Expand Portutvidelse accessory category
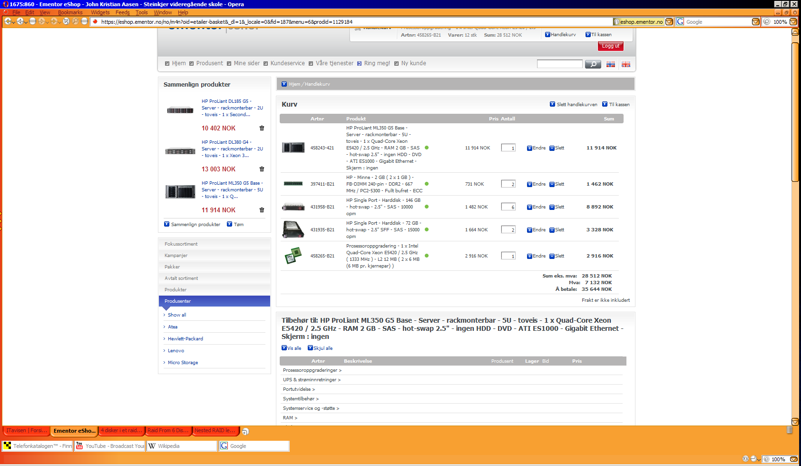801x466 pixels. (299, 389)
